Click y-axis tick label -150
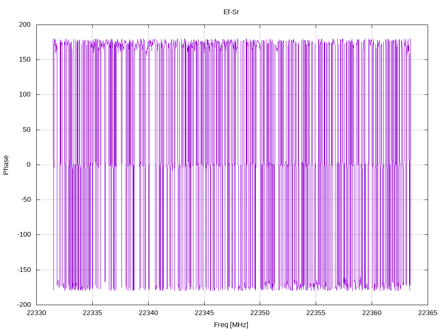Viewport: 441px width, 331px height. (x=24, y=270)
